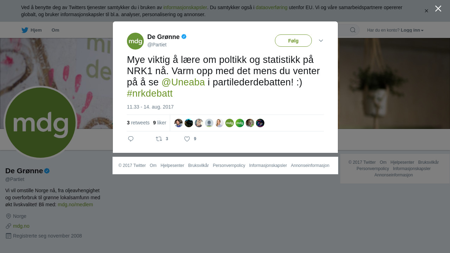The image size is (450, 253).
Task: View the 3 retweets list
Action: [138, 123]
